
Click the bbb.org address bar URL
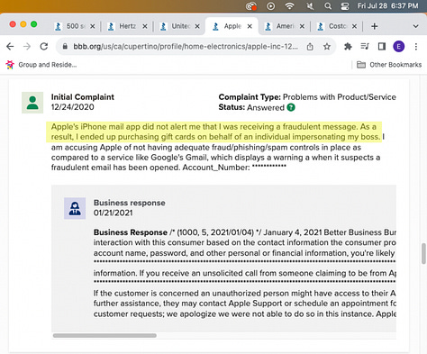tap(186, 47)
